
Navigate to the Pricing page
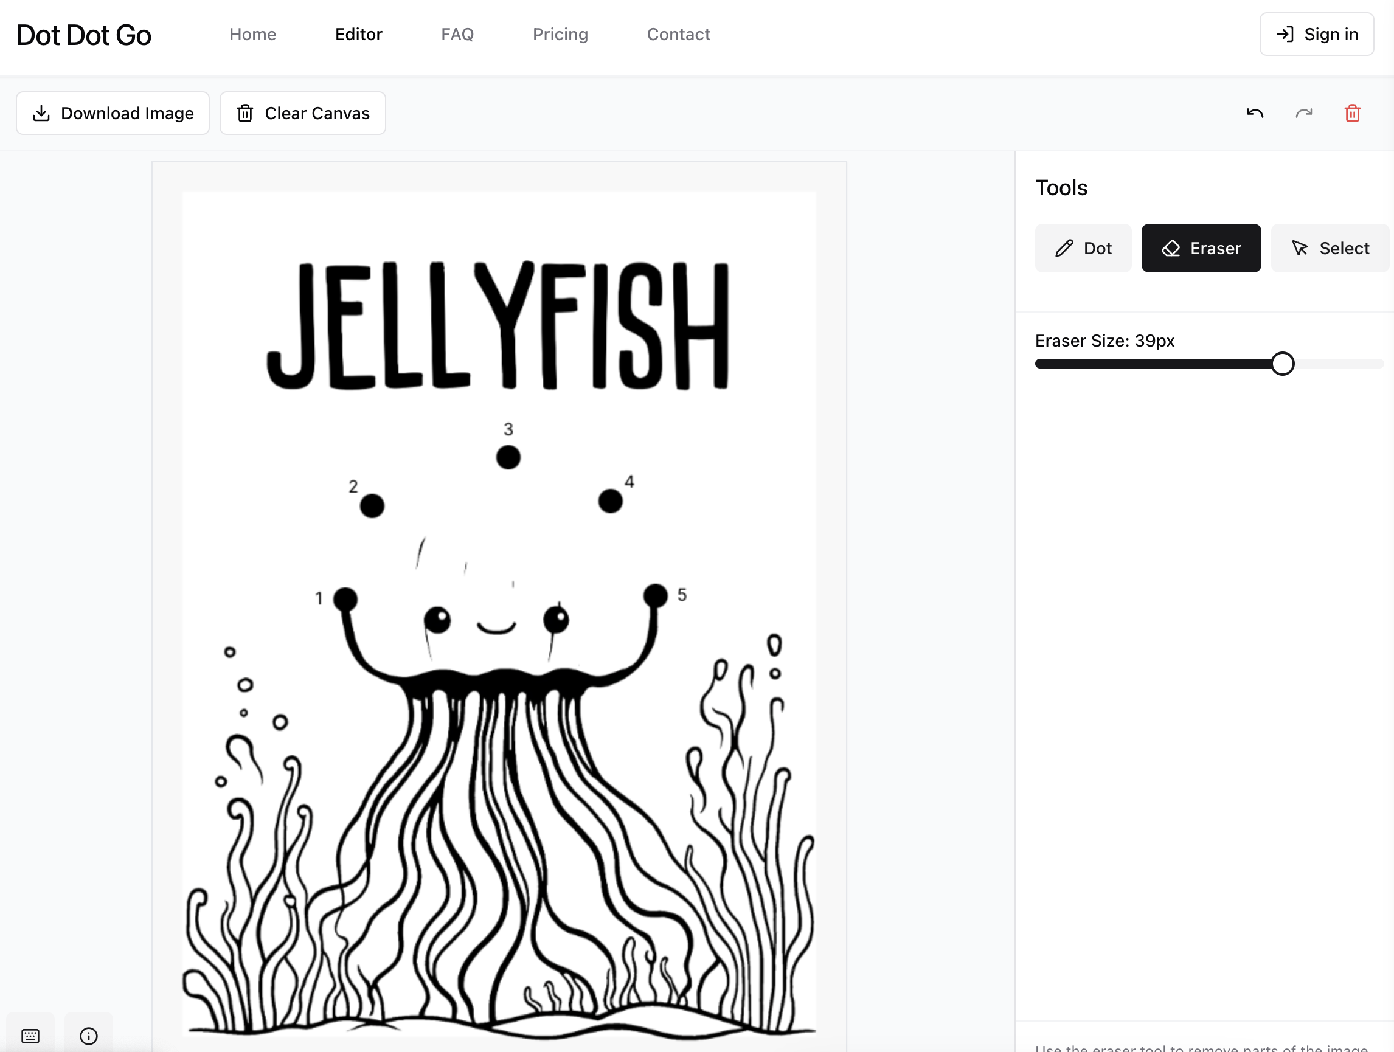pos(560,34)
